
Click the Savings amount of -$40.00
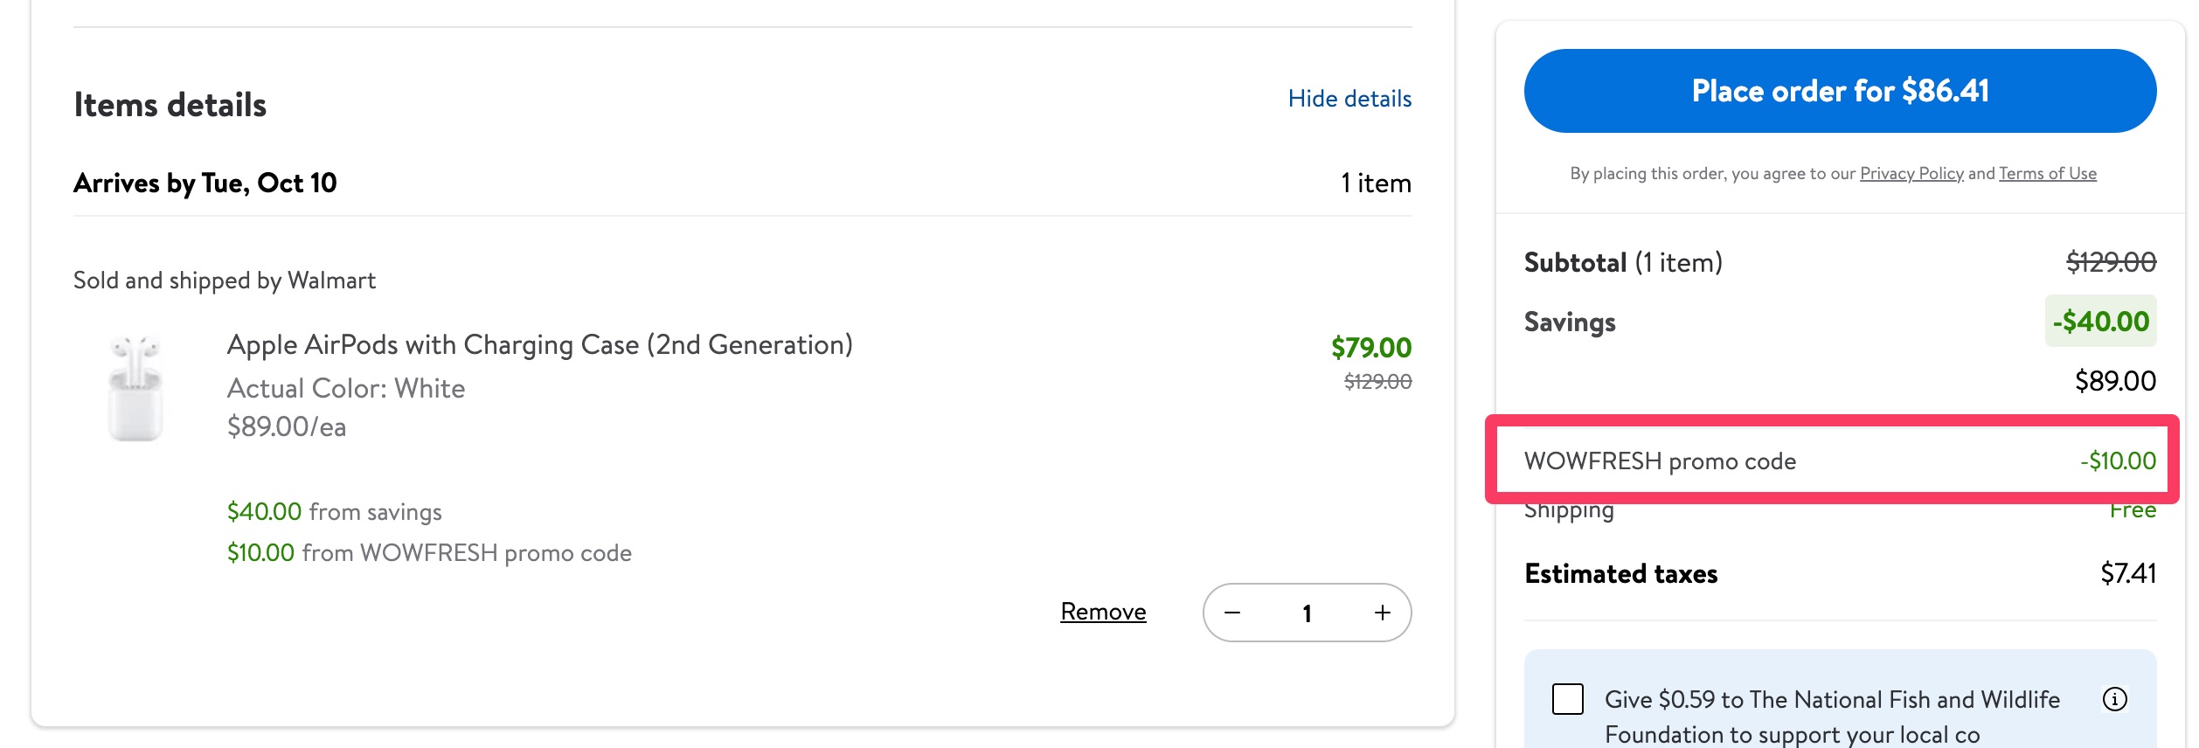pos(2101,322)
